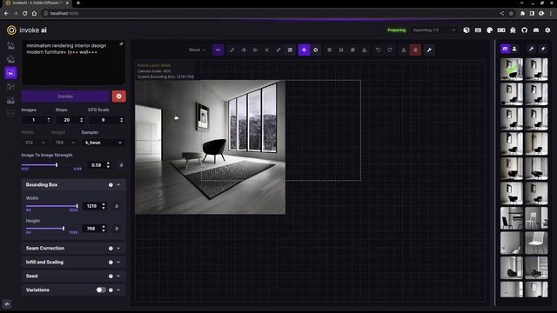Screen dimensions: 557x313
Task: Toggle the Variations switch
Action: click(x=101, y=290)
